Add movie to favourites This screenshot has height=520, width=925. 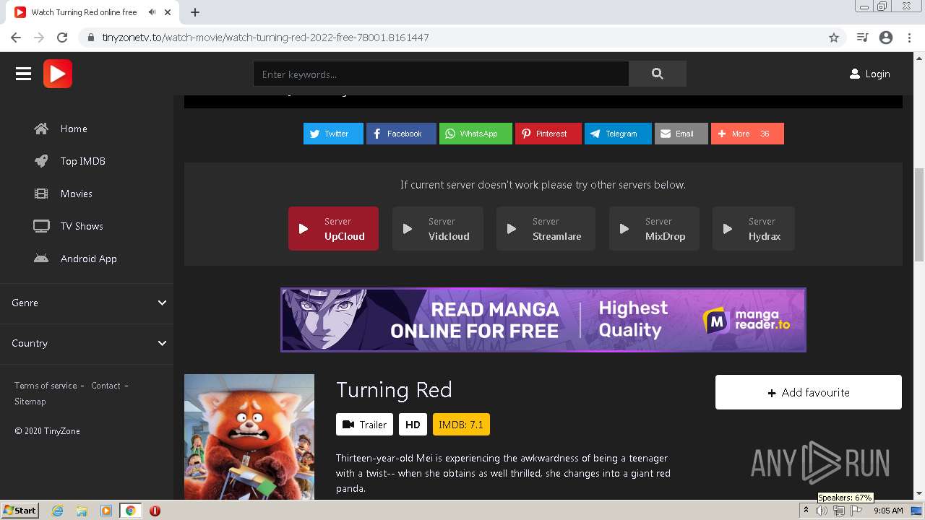[809, 392]
